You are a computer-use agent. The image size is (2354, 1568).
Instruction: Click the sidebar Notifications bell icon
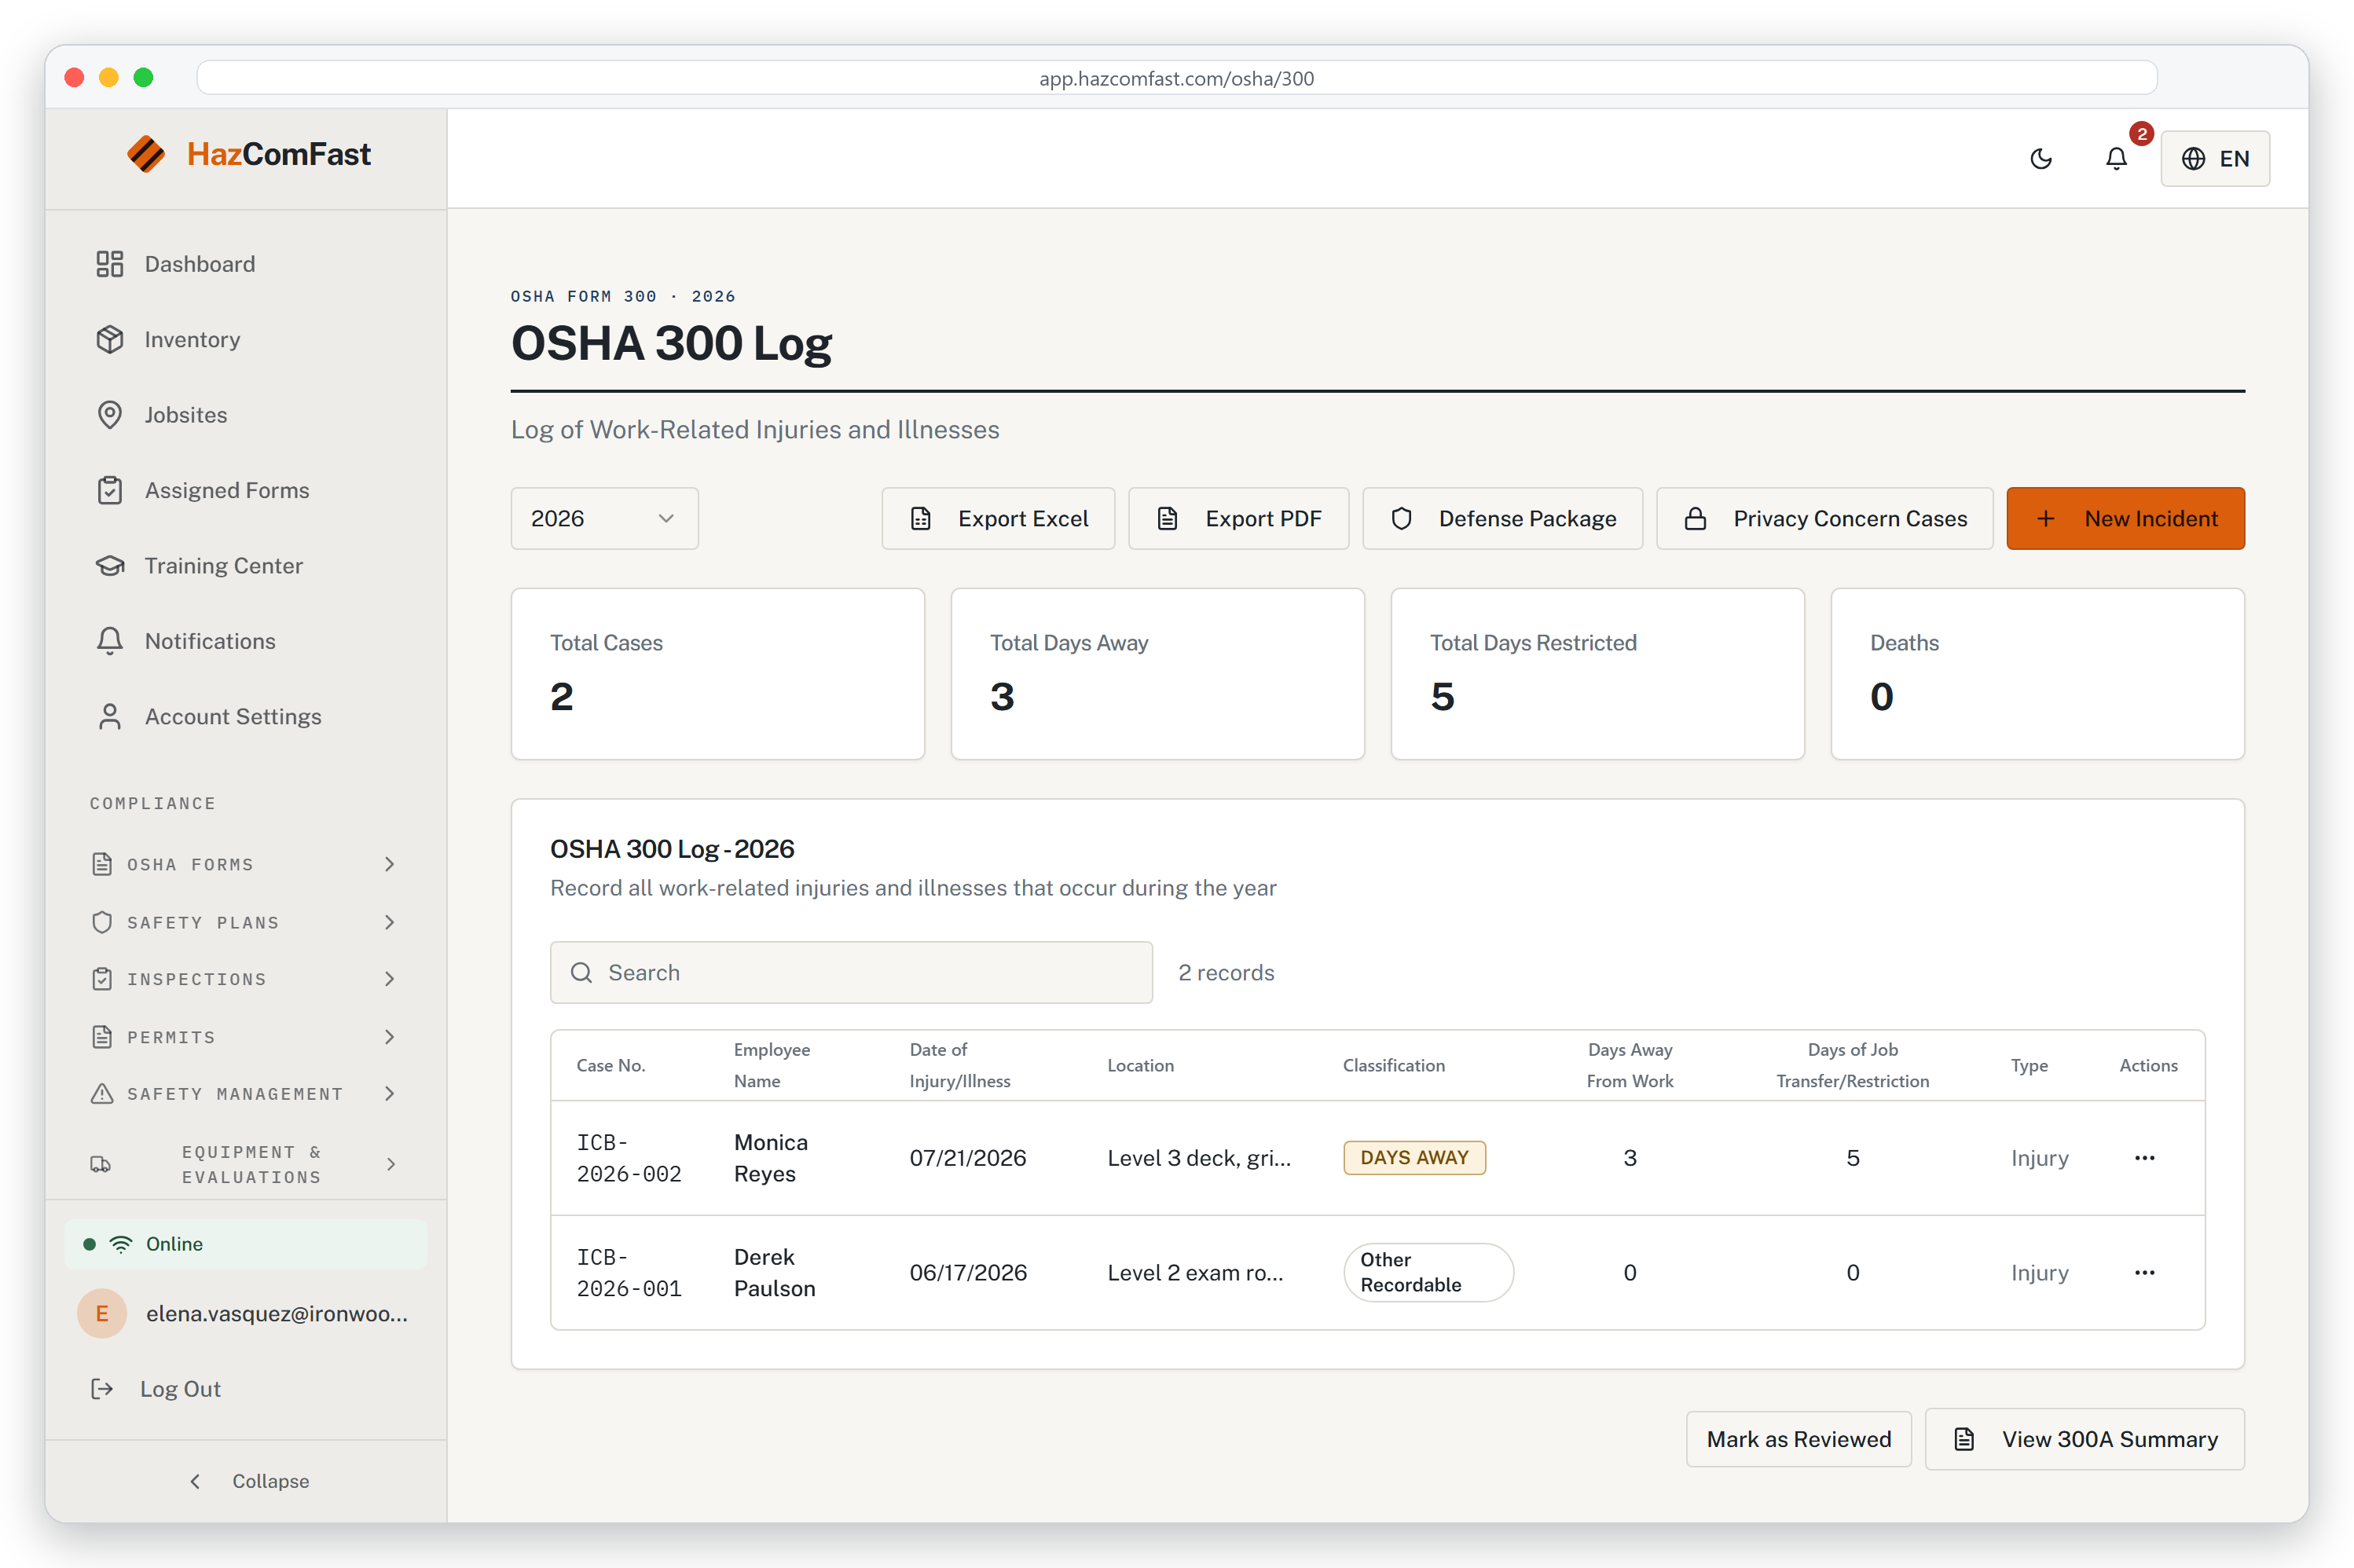click(x=110, y=641)
